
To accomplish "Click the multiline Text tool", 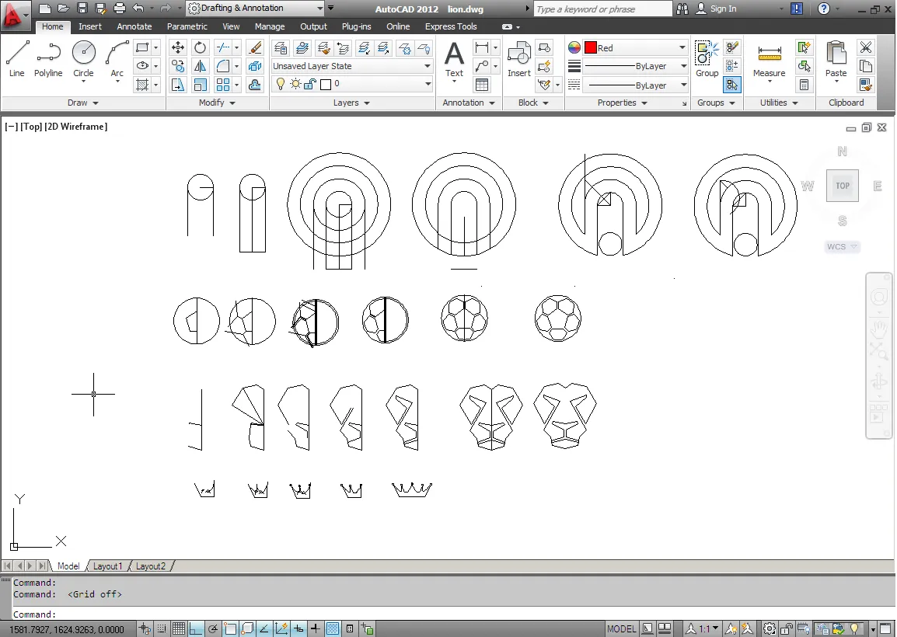I will pyautogui.click(x=454, y=60).
